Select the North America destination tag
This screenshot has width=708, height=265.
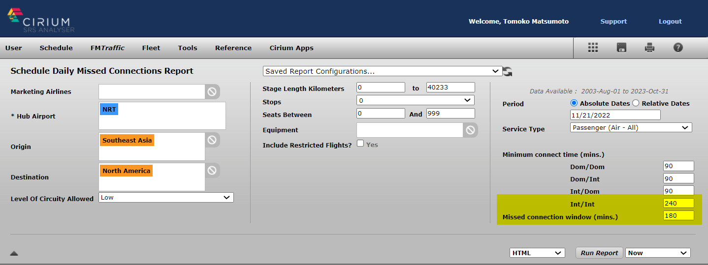126,171
